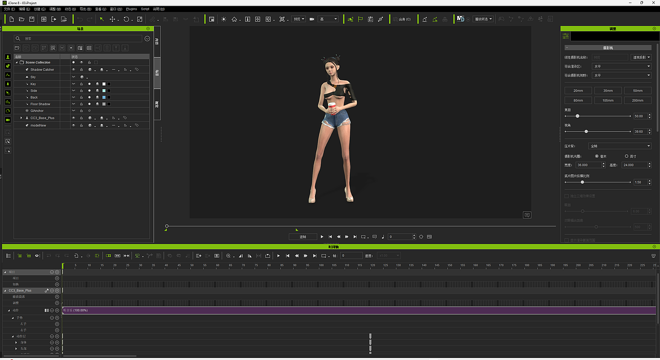Click the timeline settings icon at far right

tap(654, 255)
